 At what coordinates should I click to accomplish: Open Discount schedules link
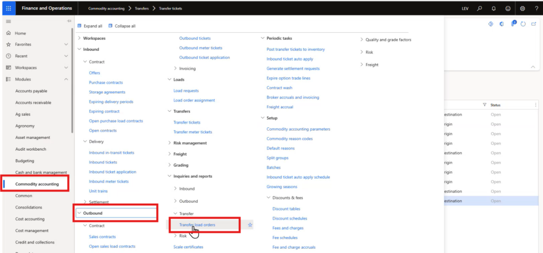290,219
